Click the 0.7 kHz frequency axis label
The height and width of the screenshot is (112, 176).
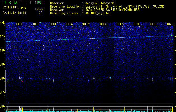tap(3, 92)
